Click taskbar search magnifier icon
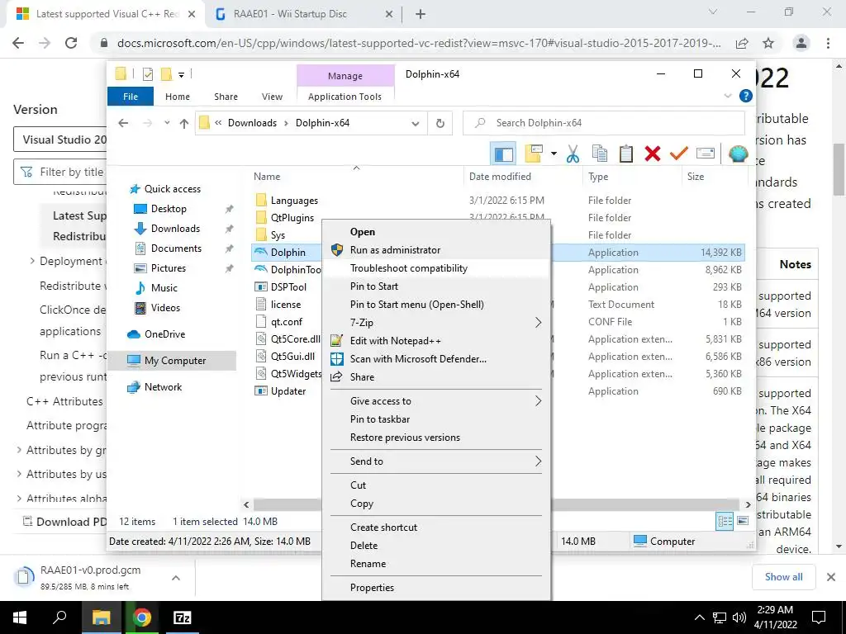This screenshot has width=846, height=634. tap(59, 617)
